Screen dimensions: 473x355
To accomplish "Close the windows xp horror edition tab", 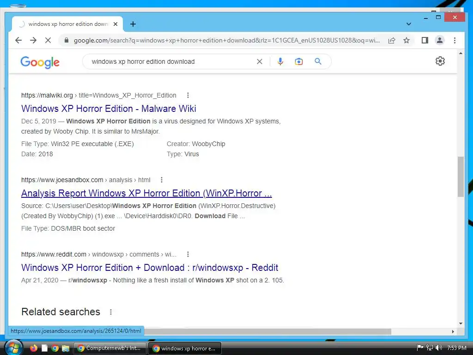I will [x=115, y=24].
